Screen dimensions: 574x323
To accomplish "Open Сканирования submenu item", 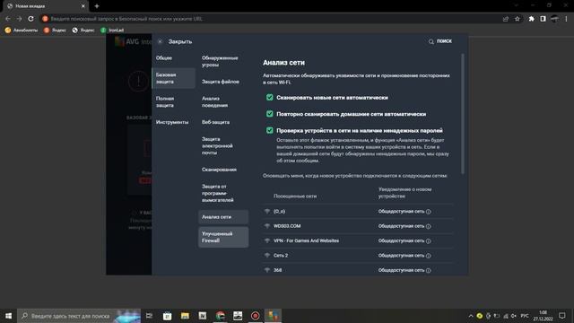I will click(219, 170).
